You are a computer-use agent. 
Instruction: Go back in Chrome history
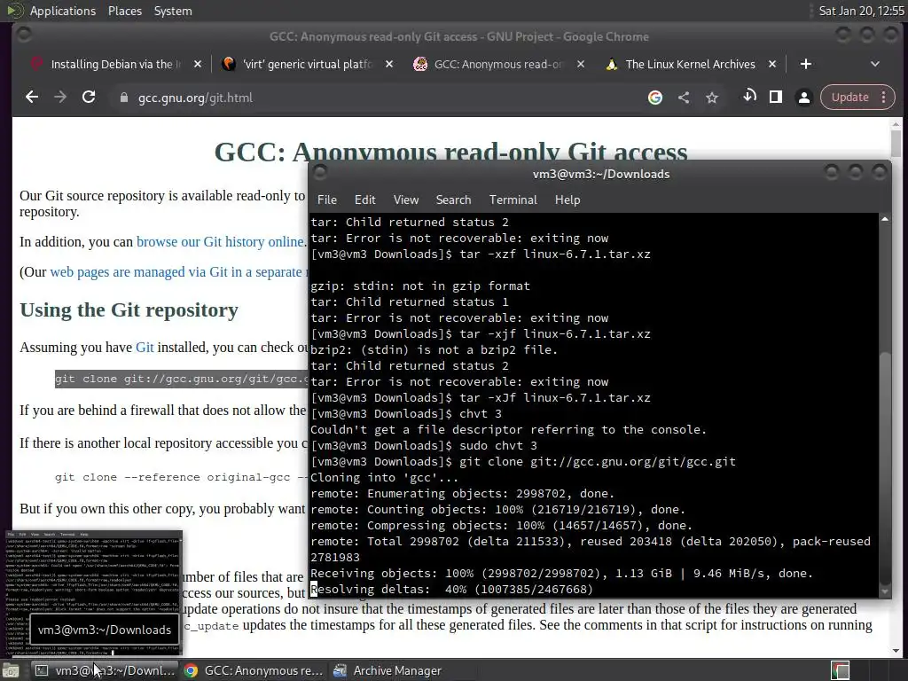point(32,98)
